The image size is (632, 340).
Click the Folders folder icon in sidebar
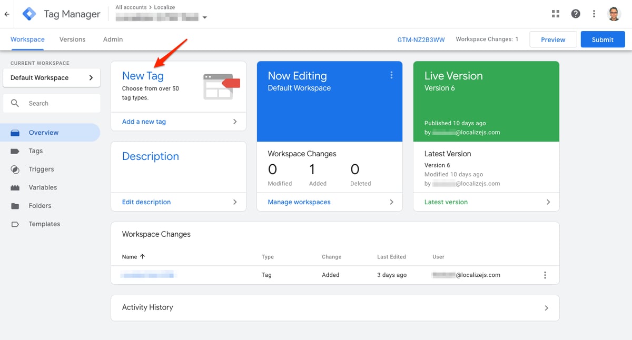click(x=15, y=206)
